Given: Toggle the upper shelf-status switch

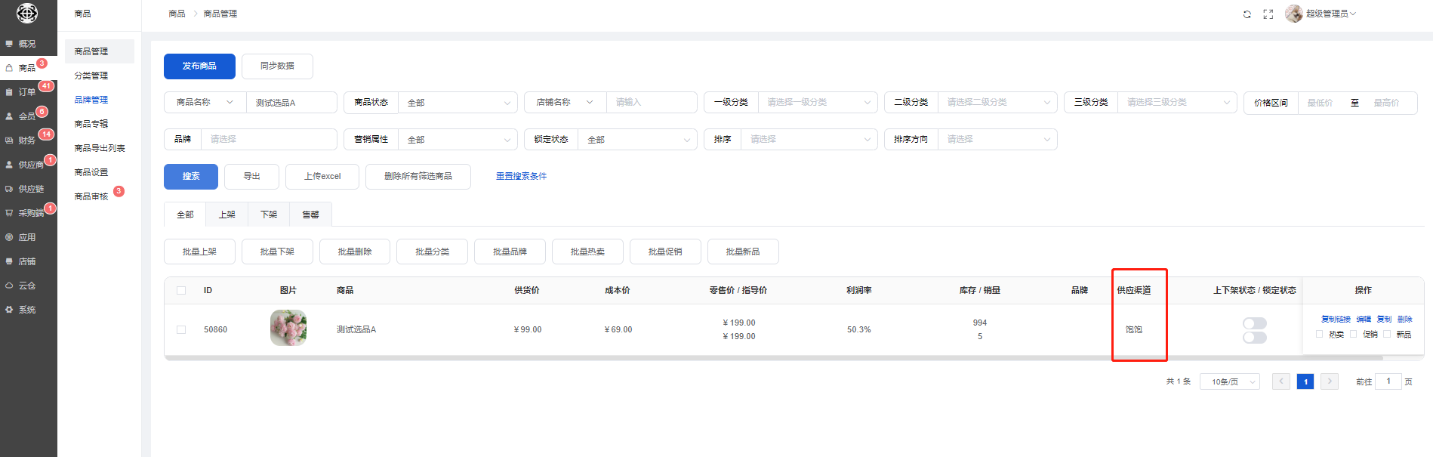Looking at the screenshot, I should tap(1254, 323).
